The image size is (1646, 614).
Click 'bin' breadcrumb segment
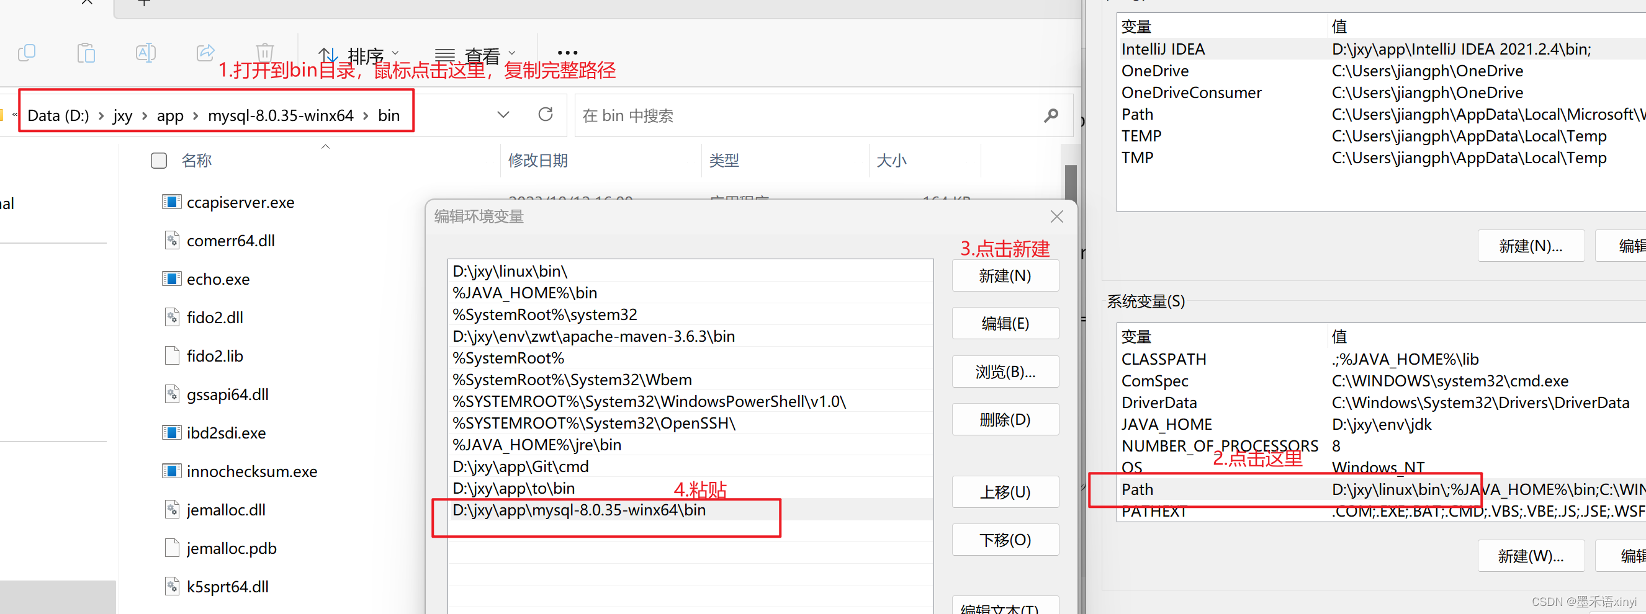(x=389, y=115)
